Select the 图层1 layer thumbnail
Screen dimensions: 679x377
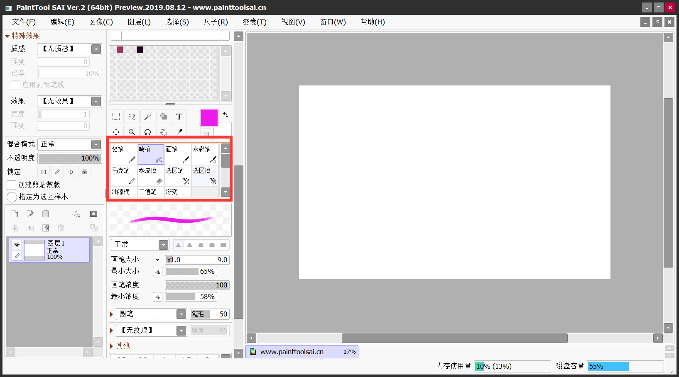pyautogui.click(x=34, y=250)
